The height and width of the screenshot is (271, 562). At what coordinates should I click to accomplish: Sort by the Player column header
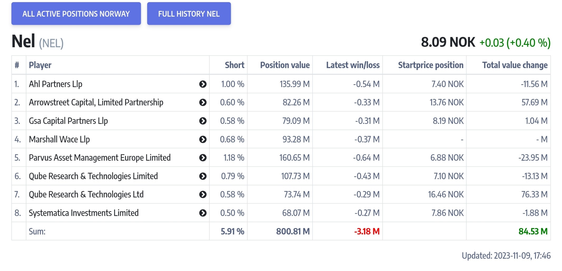[40, 65]
